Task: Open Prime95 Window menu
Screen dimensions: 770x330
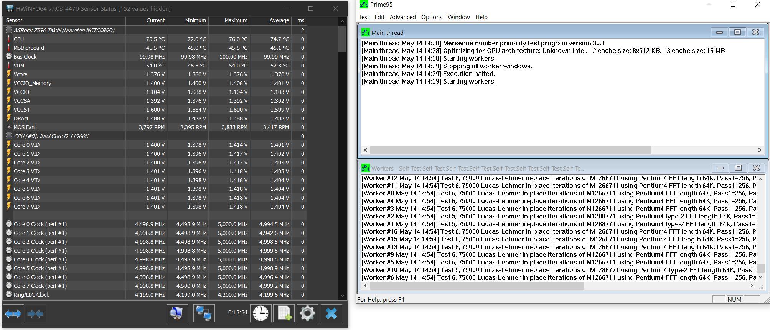Action: (x=458, y=17)
